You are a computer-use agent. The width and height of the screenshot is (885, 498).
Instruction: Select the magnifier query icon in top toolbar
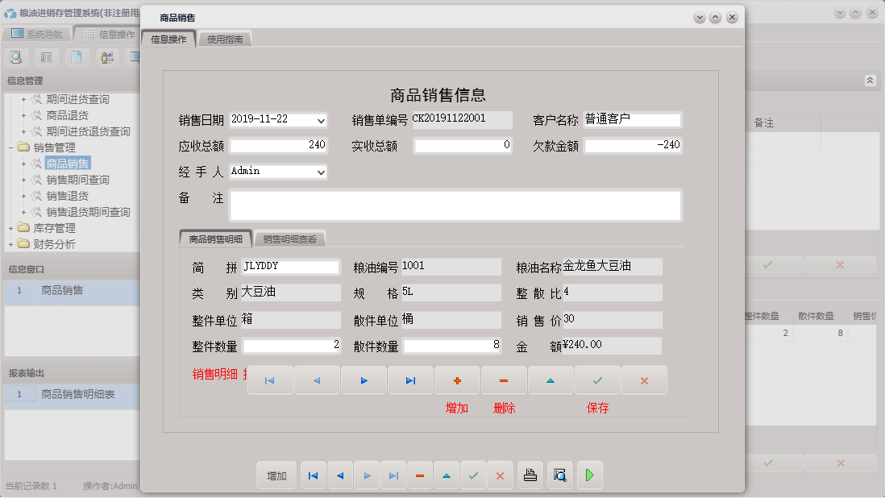click(16, 57)
